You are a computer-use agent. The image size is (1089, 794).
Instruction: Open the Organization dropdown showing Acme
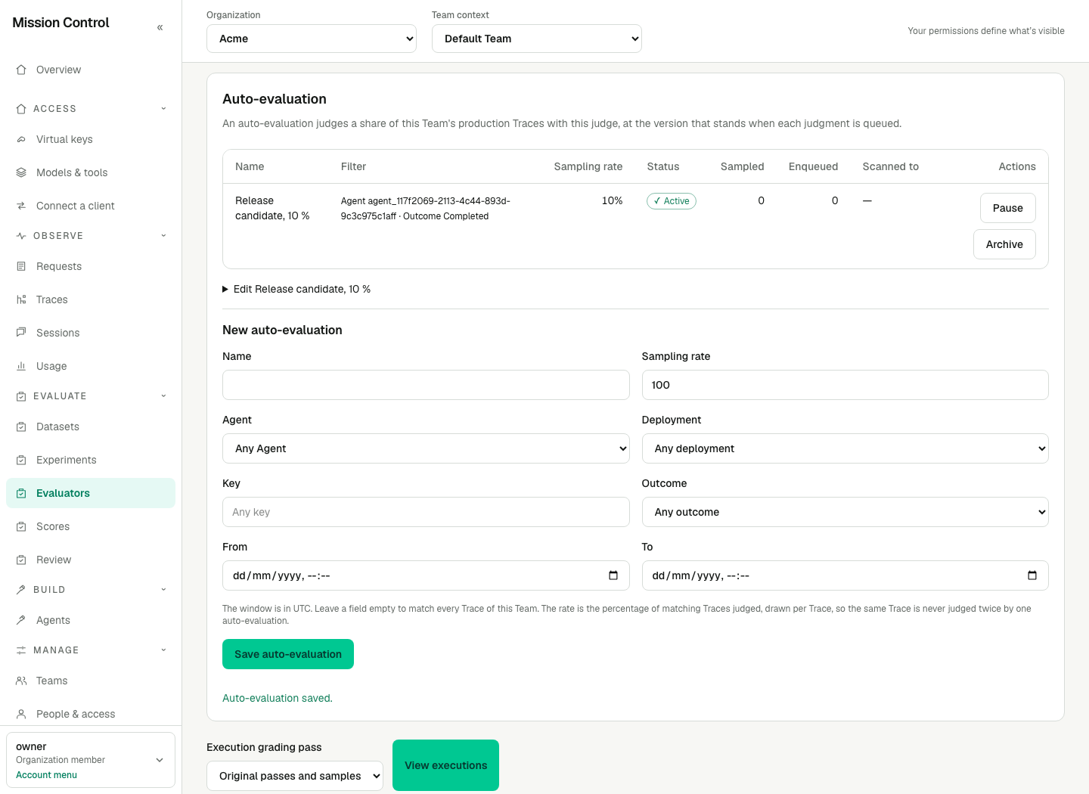(312, 39)
